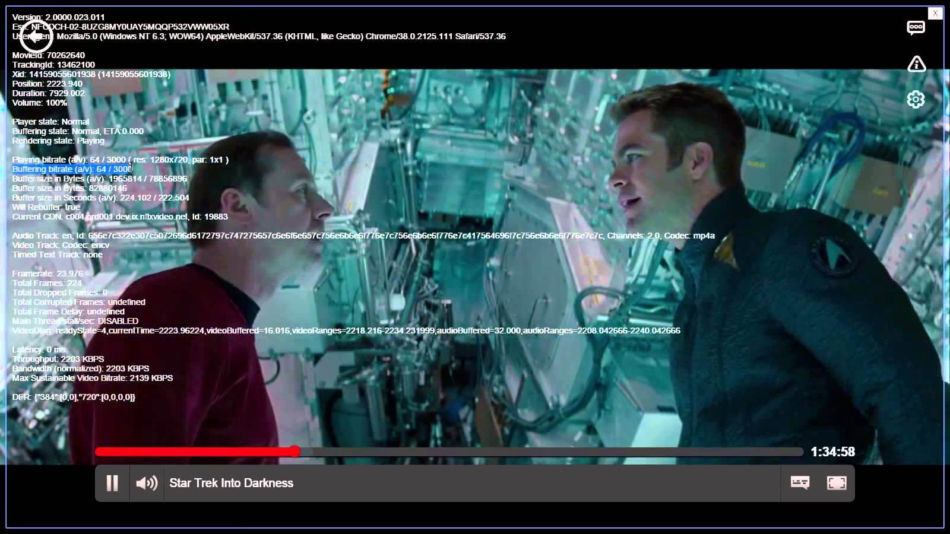950x534 pixels.
Task: Open the chat bubble feedback icon
Action: pyautogui.click(x=916, y=27)
